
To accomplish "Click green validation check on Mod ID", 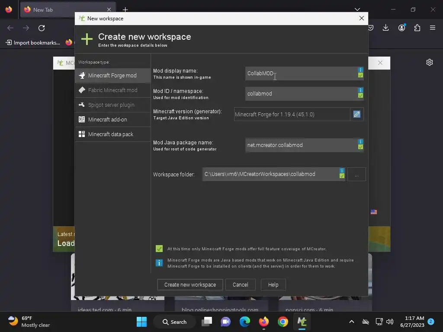I will 360,96.
